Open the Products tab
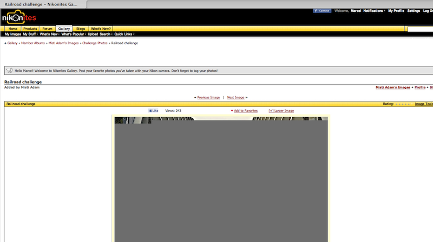The image size is (433, 242). coord(30,28)
